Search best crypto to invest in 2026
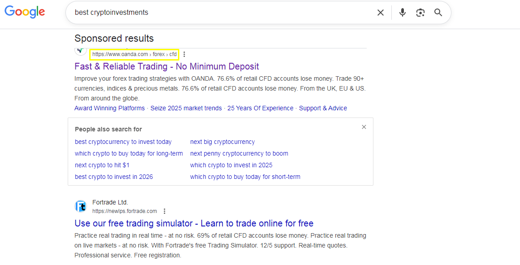This screenshot has height=265, width=520. [114, 177]
